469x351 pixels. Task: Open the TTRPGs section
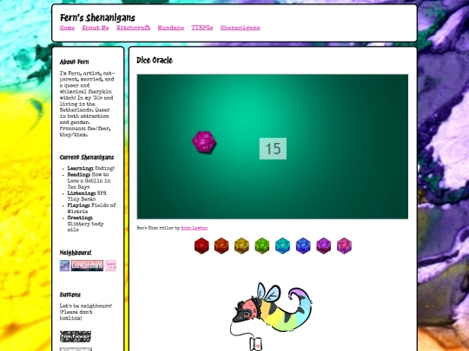tap(202, 28)
